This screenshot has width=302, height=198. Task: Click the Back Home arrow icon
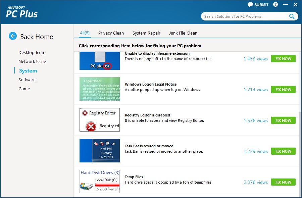[x=13, y=36]
